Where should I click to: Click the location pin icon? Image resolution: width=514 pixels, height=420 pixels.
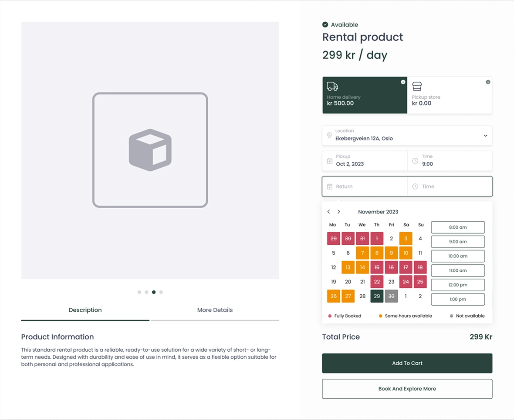pyautogui.click(x=329, y=135)
